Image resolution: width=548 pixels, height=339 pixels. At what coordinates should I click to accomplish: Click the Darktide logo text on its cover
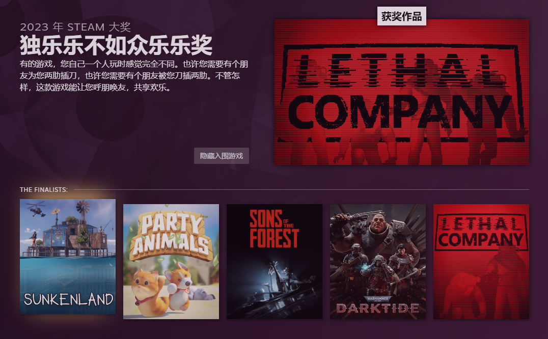(378, 308)
